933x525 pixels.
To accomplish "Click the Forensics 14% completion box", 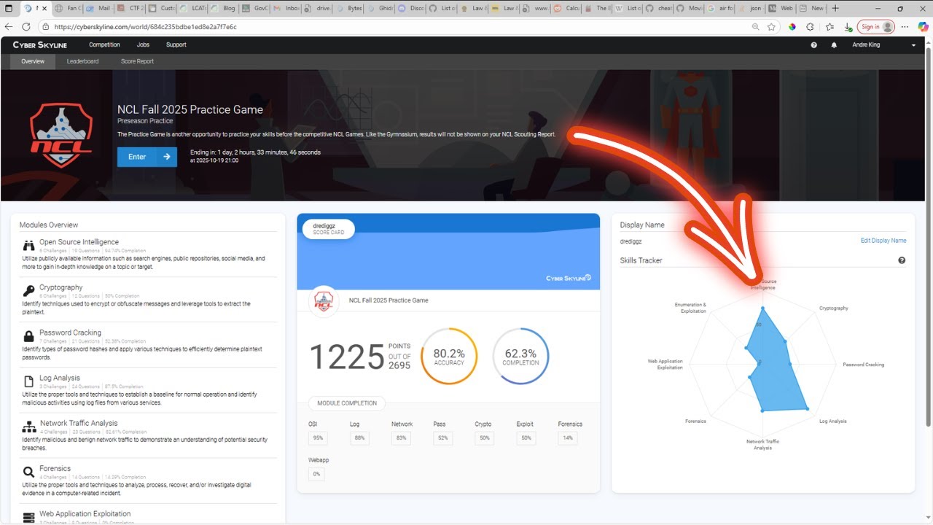I will coord(567,438).
